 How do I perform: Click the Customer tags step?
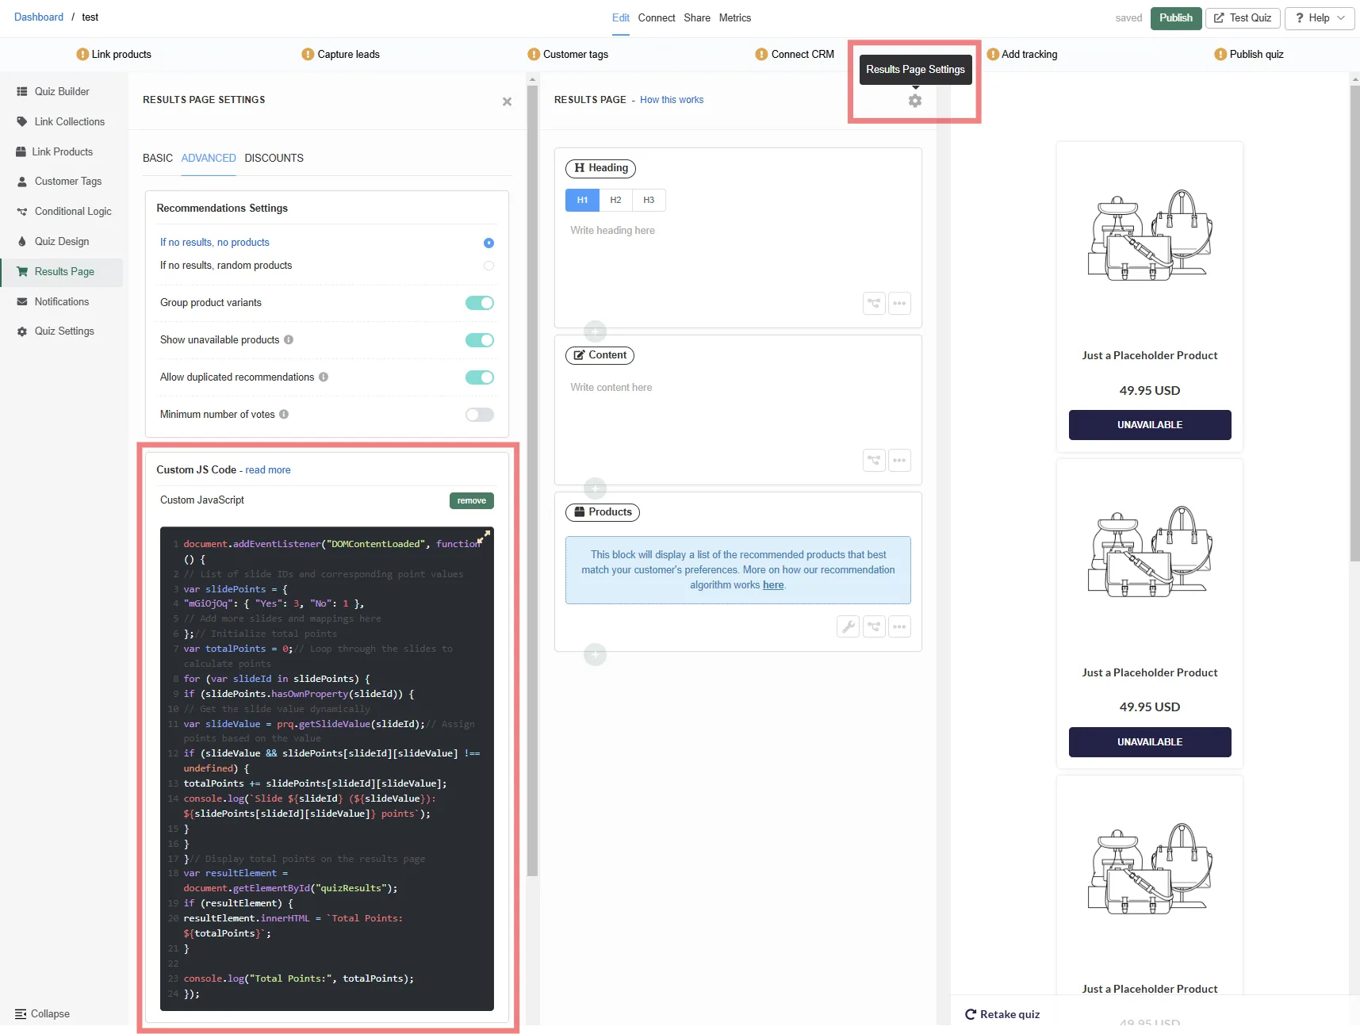pos(568,54)
